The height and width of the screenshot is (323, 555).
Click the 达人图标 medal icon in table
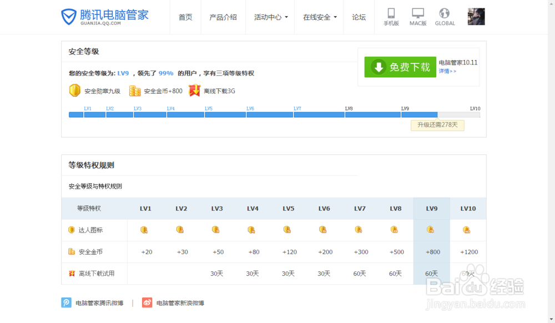pyautogui.click(x=71, y=229)
